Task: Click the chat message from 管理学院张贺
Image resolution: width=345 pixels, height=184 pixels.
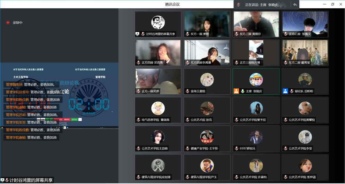Action: click(x=31, y=123)
